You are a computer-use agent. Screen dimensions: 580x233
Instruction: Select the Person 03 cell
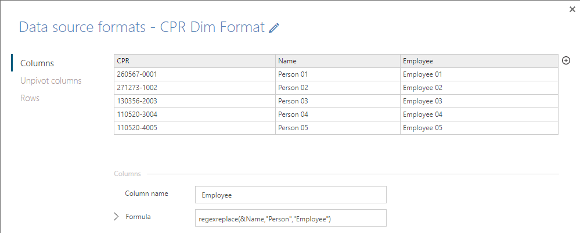pos(338,101)
